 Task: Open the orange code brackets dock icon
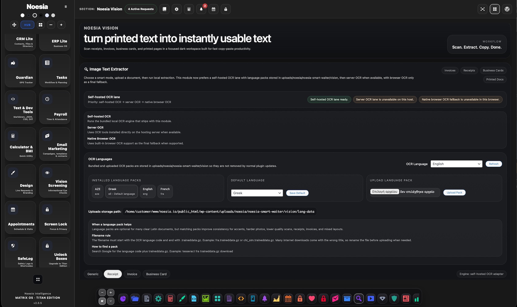[241, 298]
